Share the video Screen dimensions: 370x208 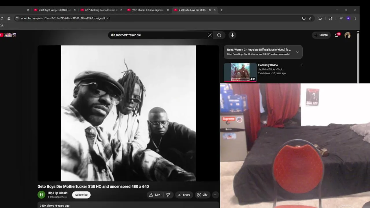(x=184, y=195)
